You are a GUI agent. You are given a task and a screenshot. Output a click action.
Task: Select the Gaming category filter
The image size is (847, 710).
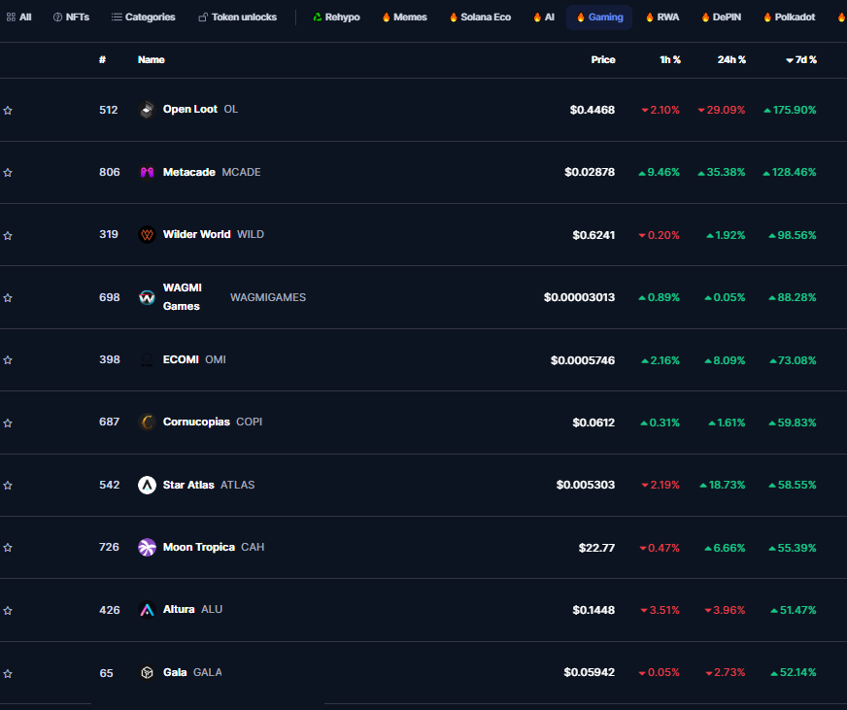(599, 17)
